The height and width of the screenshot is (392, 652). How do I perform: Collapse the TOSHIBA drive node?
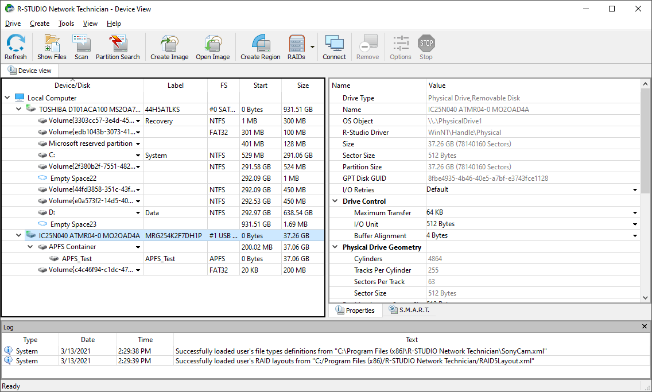tap(19, 109)
